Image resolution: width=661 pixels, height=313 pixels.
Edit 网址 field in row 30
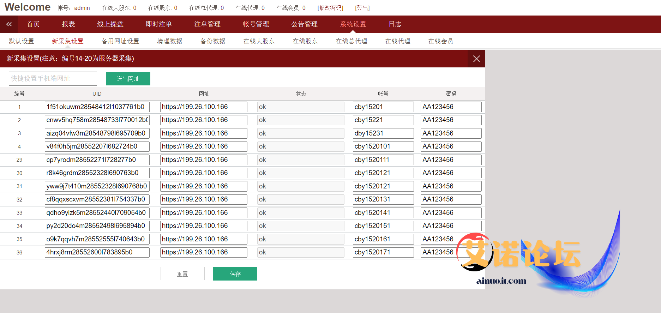204,173
